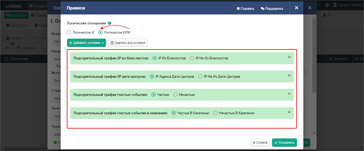Screen dimensions: 364x151
Task: Select Частые В Кампании option
Action: [174, 113]
